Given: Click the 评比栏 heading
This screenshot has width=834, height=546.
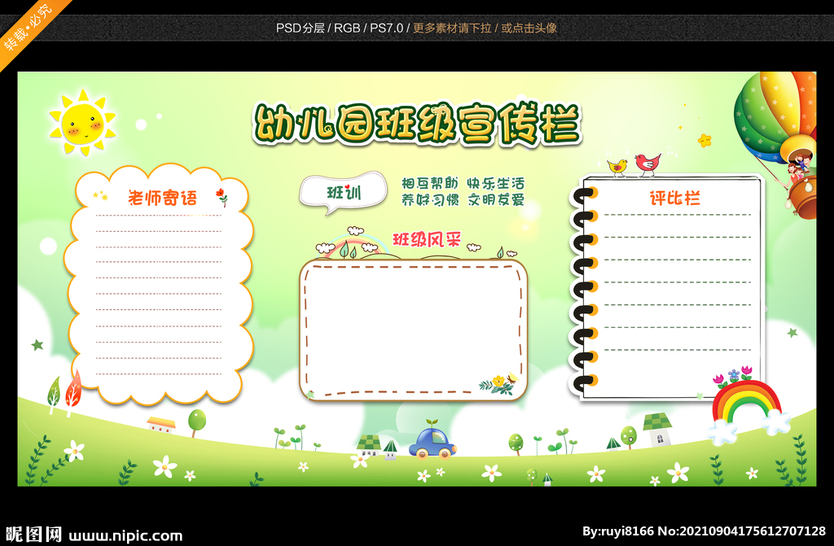Looking at the screenshot, I should [x=675, y=198].
